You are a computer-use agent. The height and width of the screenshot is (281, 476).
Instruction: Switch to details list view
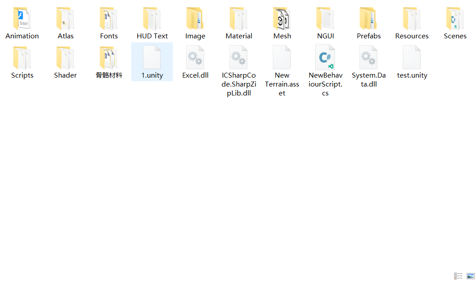click(x=458, y=276)
